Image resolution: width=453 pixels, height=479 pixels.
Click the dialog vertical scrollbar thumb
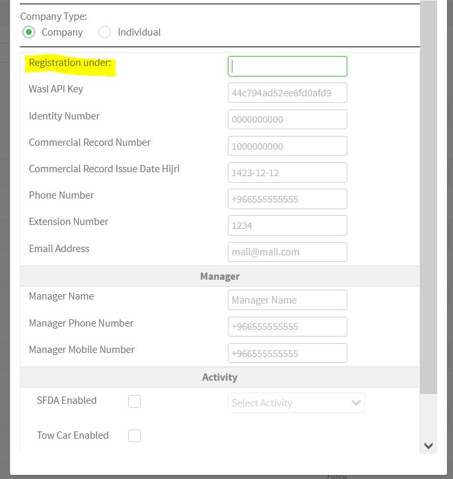tap(429, 197)
